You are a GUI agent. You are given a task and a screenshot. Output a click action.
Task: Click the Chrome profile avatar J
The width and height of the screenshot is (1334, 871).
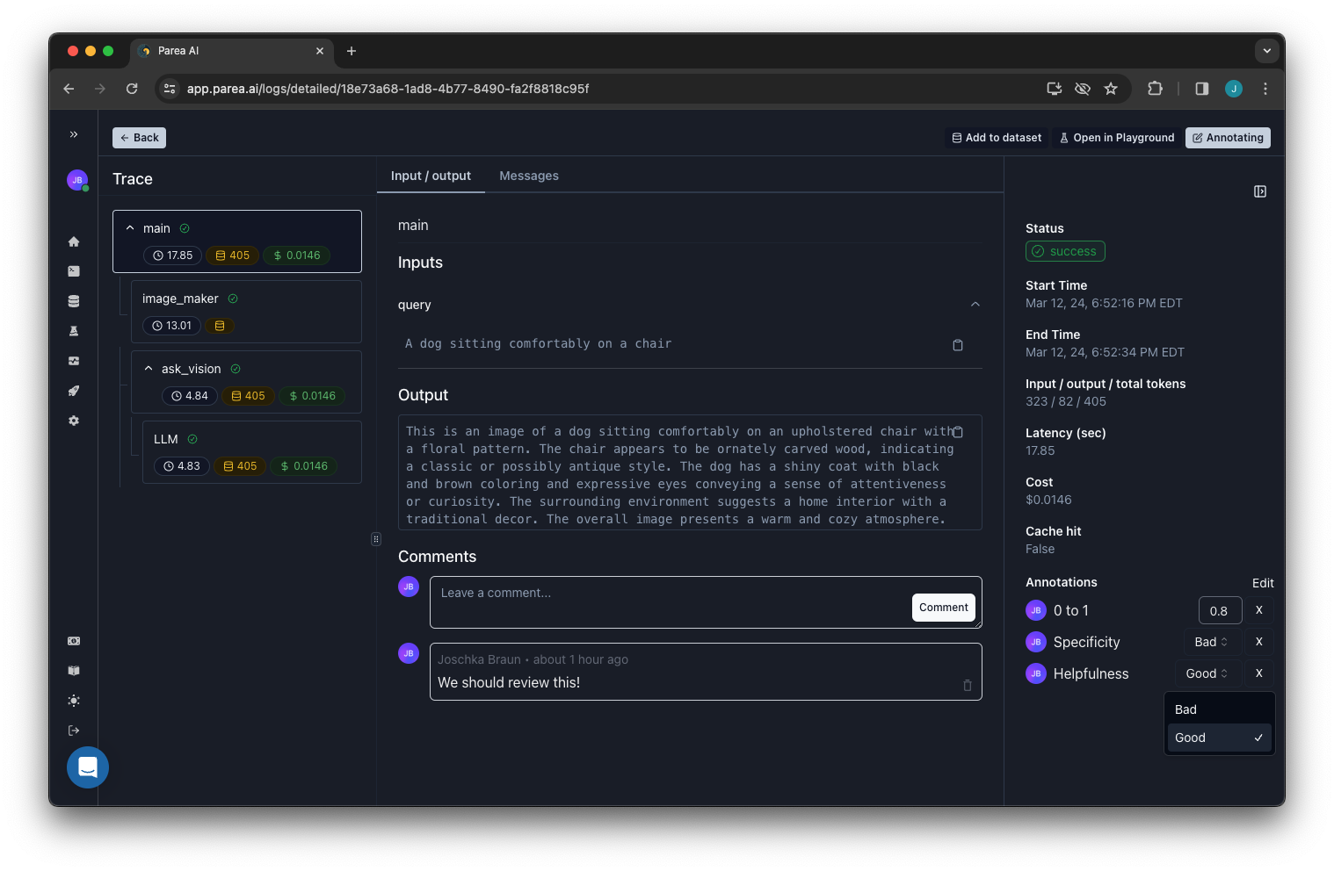(x=1234, y=89)
